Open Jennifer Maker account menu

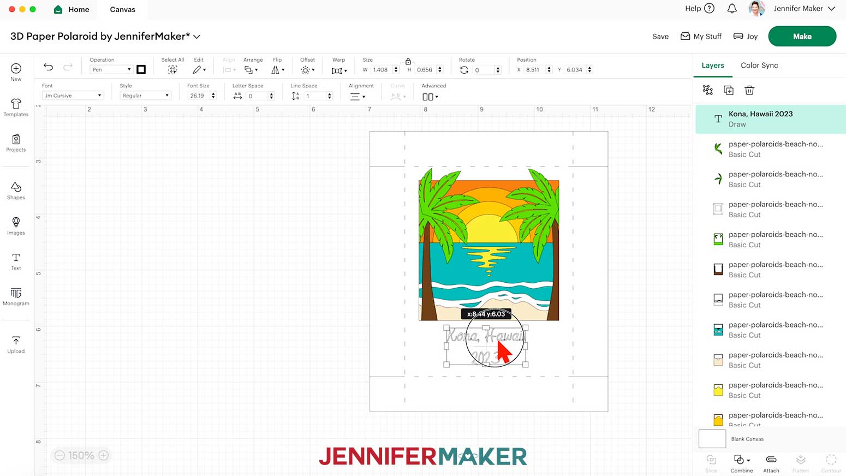[x=804, y=8]
